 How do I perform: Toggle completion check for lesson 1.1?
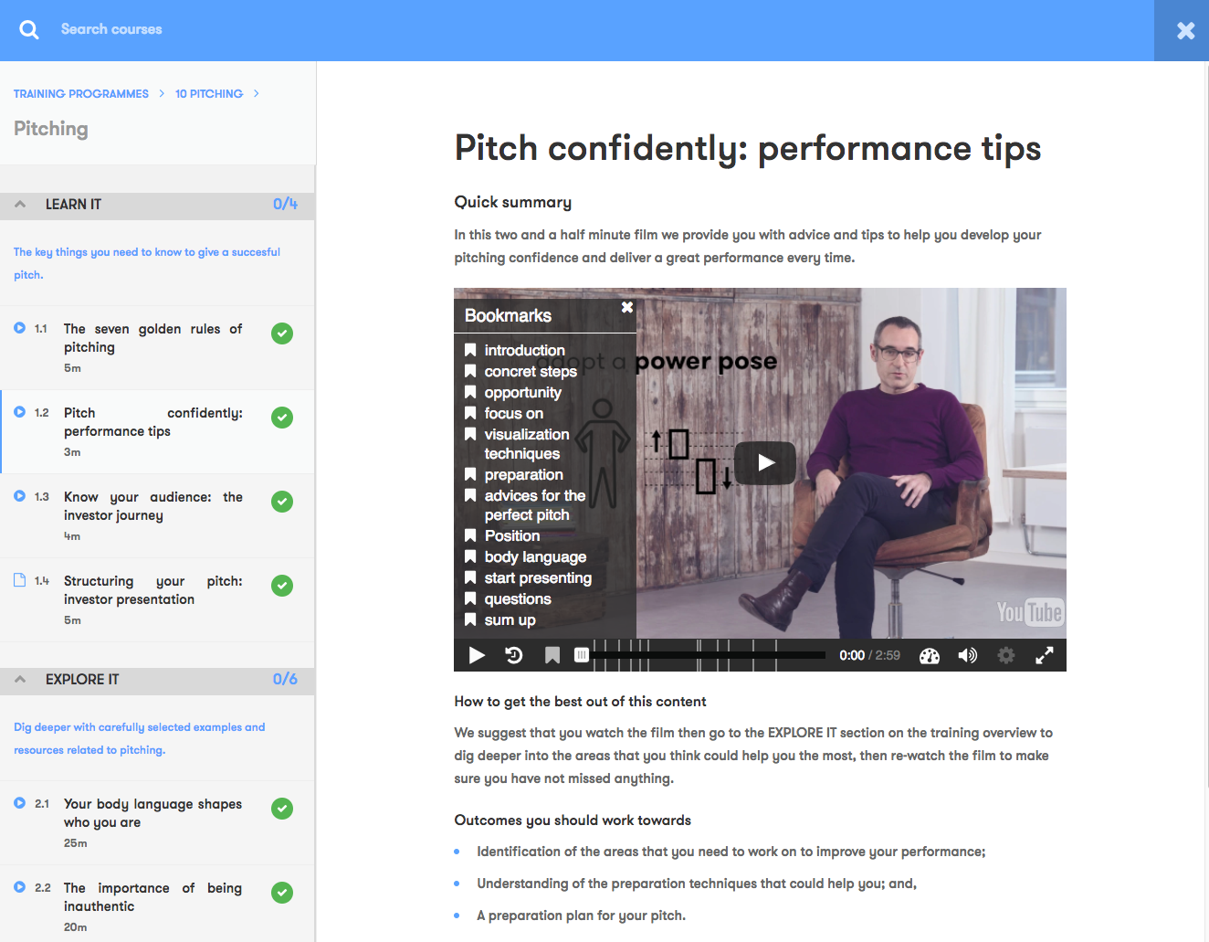point(282,333)
